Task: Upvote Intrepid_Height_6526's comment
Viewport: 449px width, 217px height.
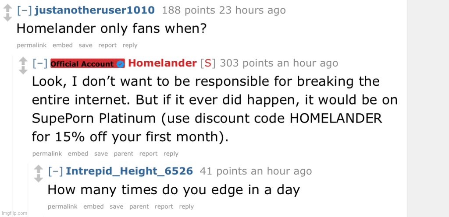Action: pyautogui.click(x=39, y=169)
